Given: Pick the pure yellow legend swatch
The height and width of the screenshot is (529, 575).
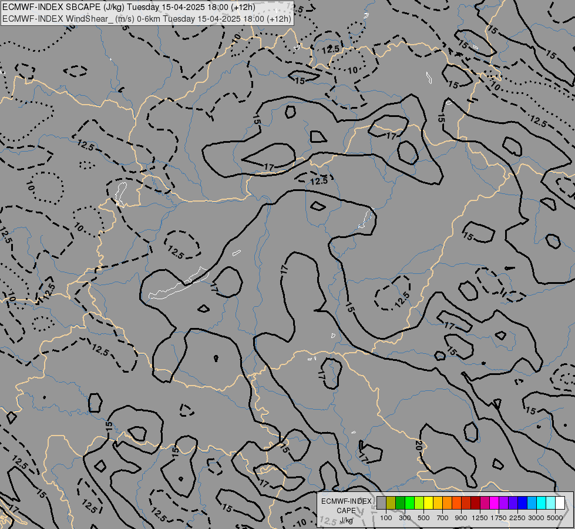Looking at the screenshot, I should pyautogui.click(x=428, y=503).
